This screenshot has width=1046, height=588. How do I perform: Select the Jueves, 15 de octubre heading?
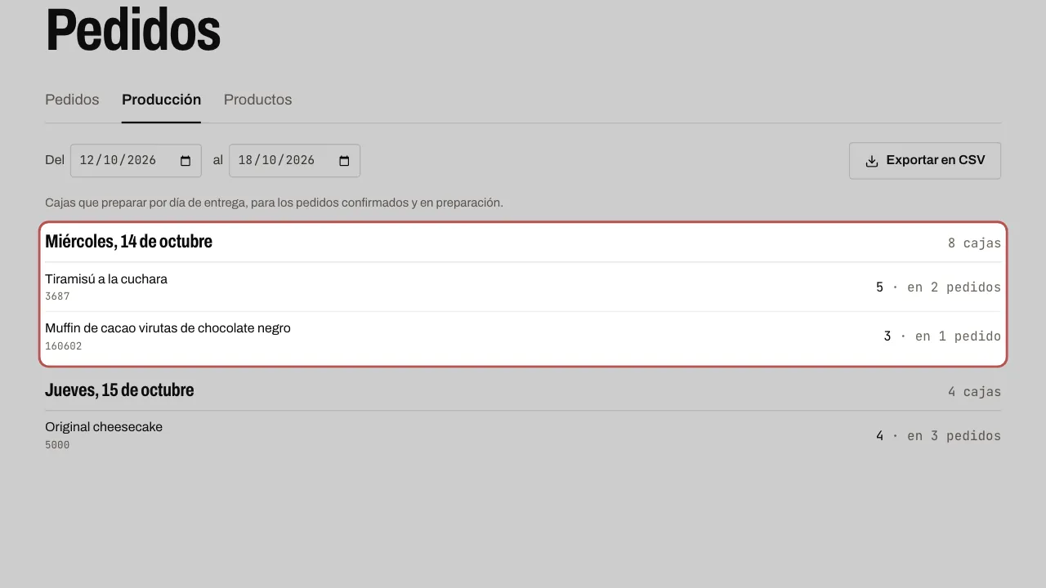119,390
